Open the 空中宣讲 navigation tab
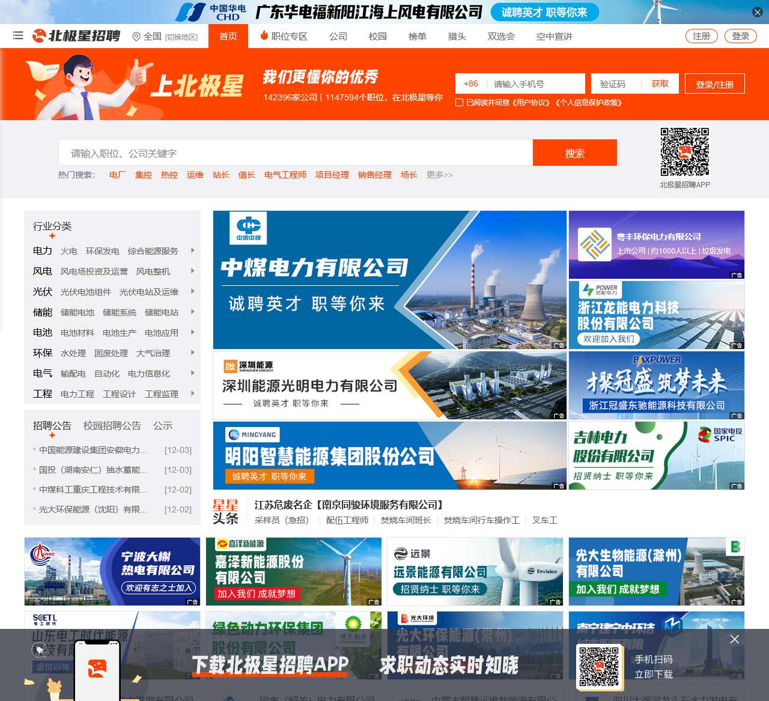769x701 pixels. (x=555, y=37)
